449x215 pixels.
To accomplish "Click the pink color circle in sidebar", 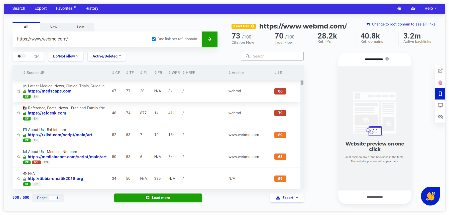I will pyautogui.click(x=440, y=82).
